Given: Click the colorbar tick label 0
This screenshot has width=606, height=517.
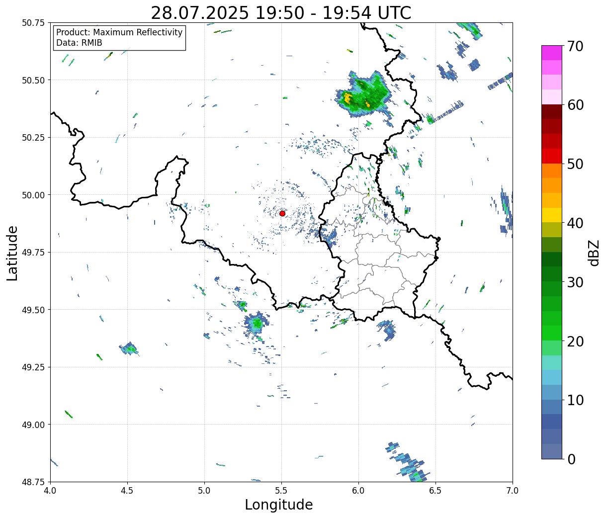Looking at the screenshot, I should pos(571,459).
